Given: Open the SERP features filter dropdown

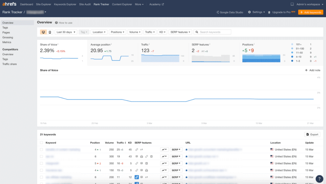Looking at the screenshot, I should (x=180, y=32).
